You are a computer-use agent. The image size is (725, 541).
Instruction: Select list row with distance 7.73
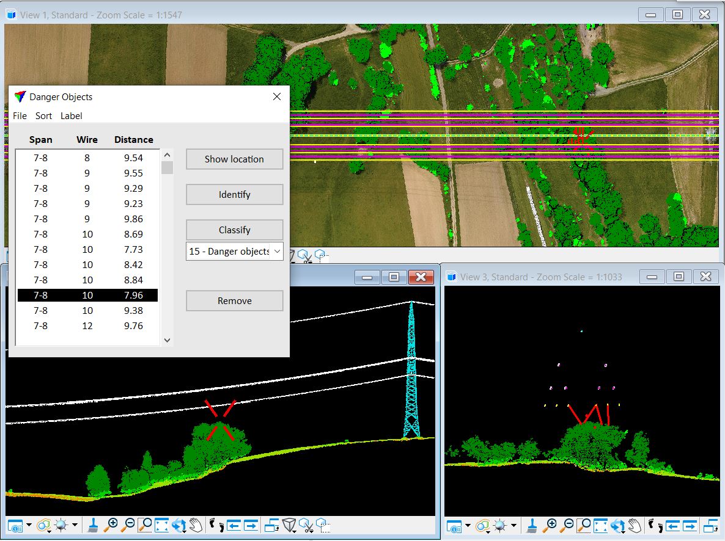87,250
